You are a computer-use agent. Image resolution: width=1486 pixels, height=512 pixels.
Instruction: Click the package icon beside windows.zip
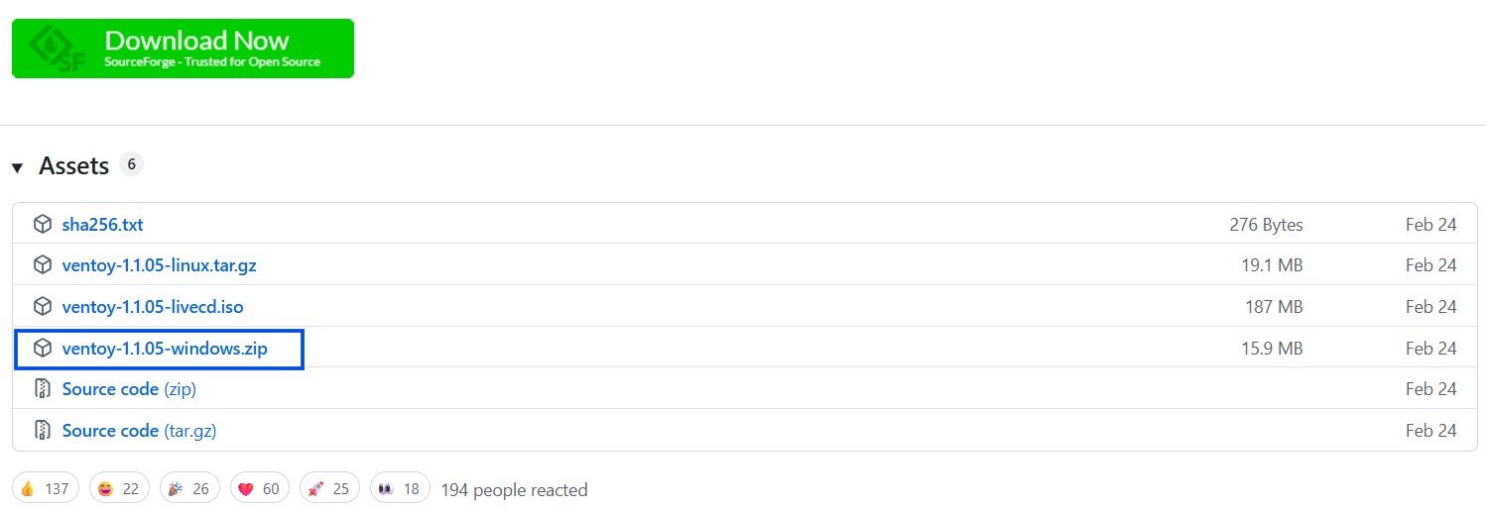[42, 349]
